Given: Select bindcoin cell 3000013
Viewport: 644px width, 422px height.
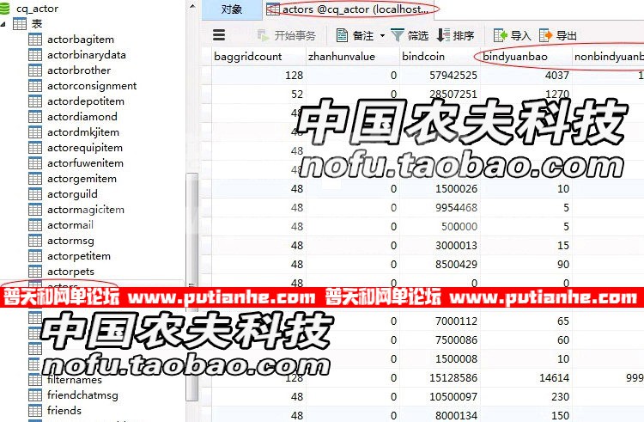Looking at the screenshot, I should pos(440,246).
